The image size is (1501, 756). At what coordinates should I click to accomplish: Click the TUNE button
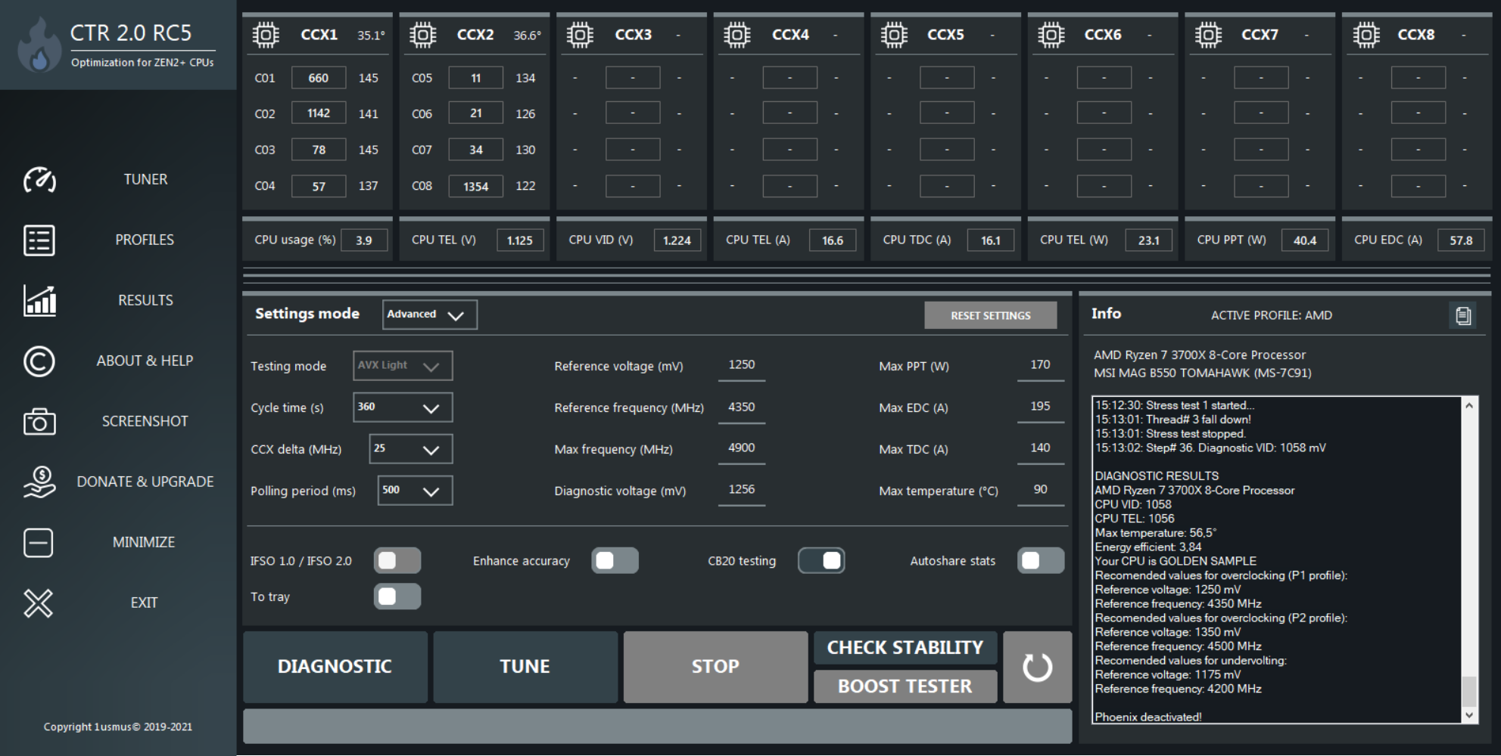click(525, 667)
